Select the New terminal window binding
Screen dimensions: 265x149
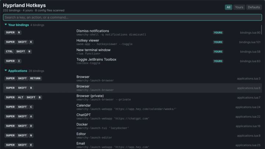click(132, 52)
